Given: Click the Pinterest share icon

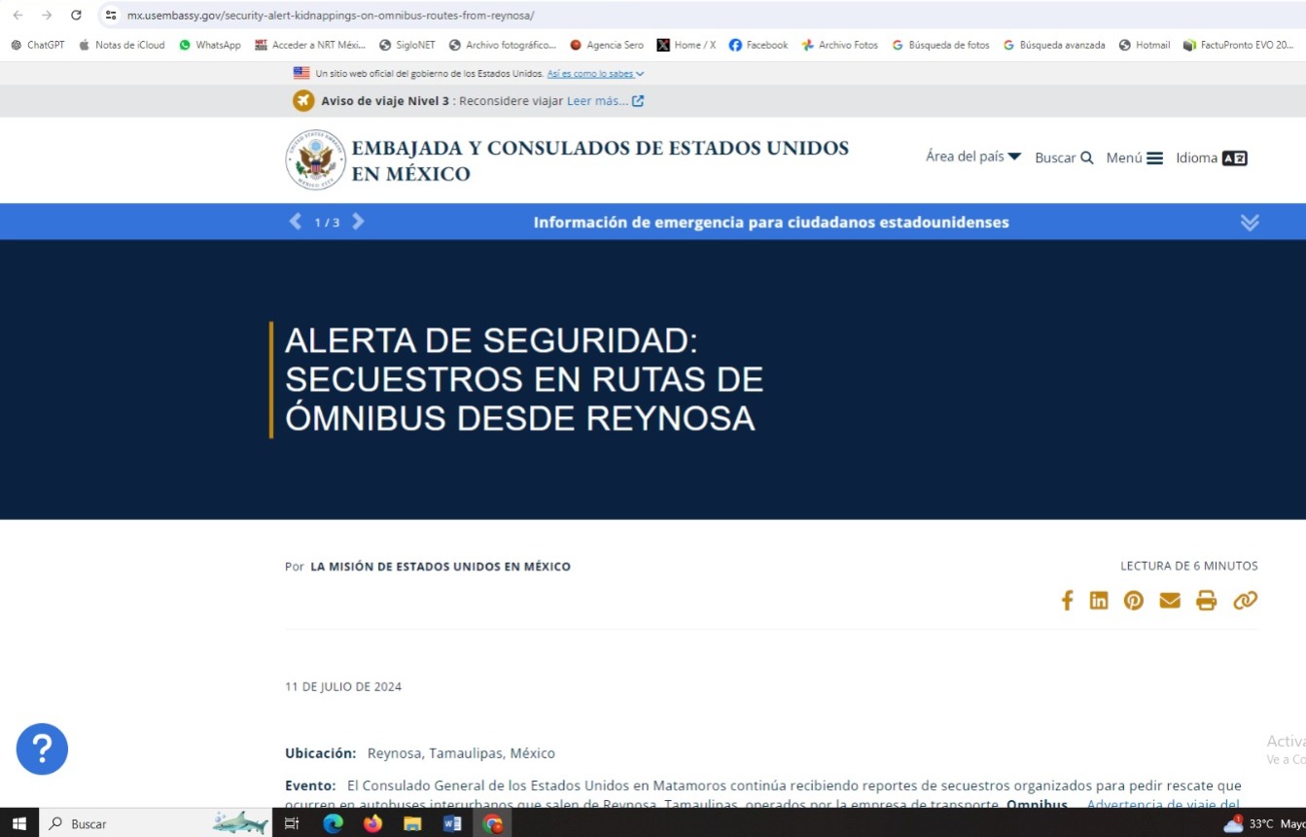Looking at the screenshot, I should tap(1134, 601).
